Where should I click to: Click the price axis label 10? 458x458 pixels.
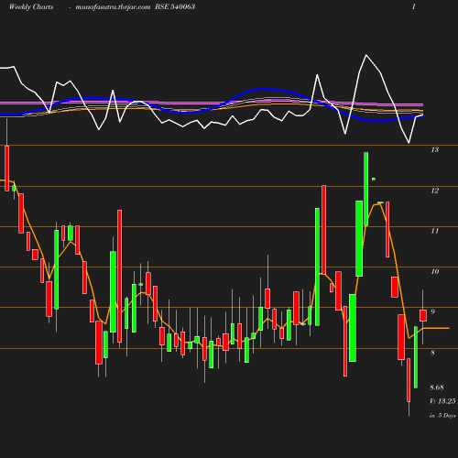[x=435, y=271]
